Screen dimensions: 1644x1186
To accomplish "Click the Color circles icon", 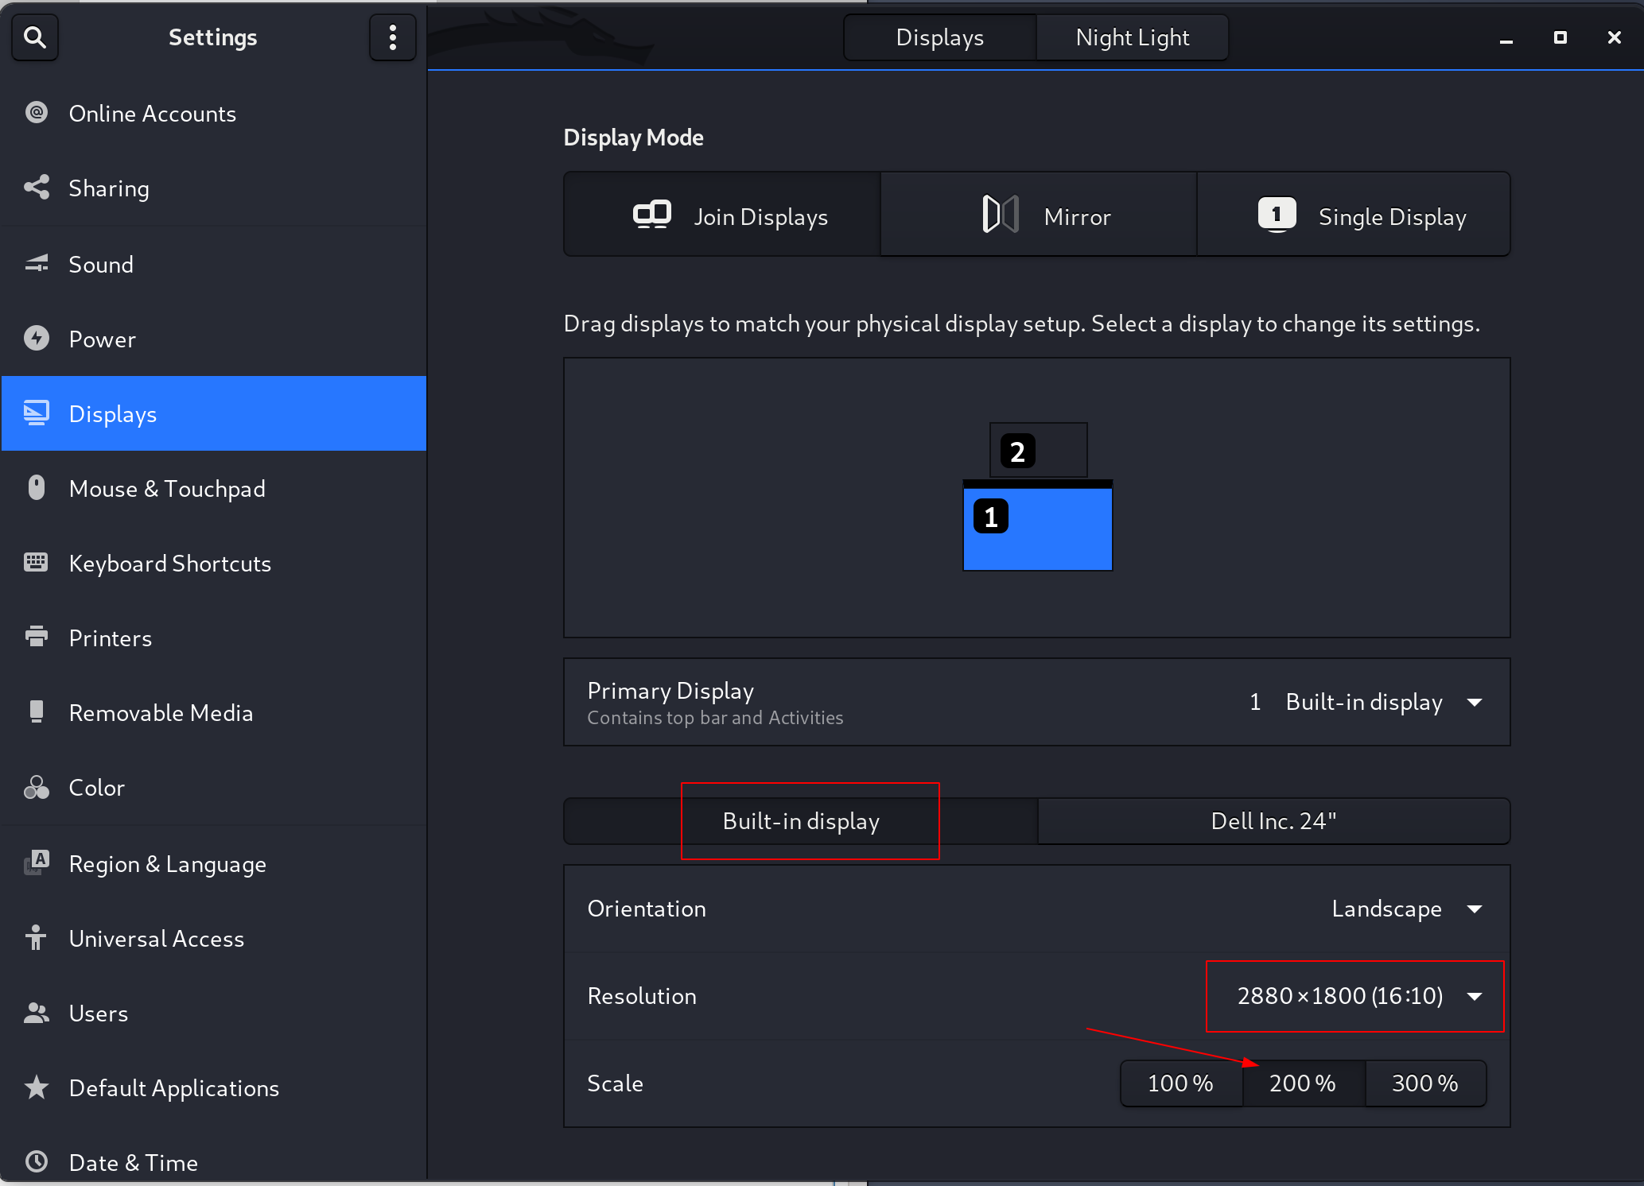I will pyautogui.click(x=37, y=787).
